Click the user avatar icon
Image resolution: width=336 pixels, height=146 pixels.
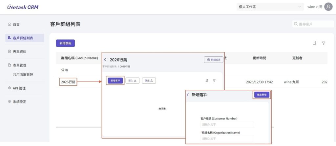[328, 7]
